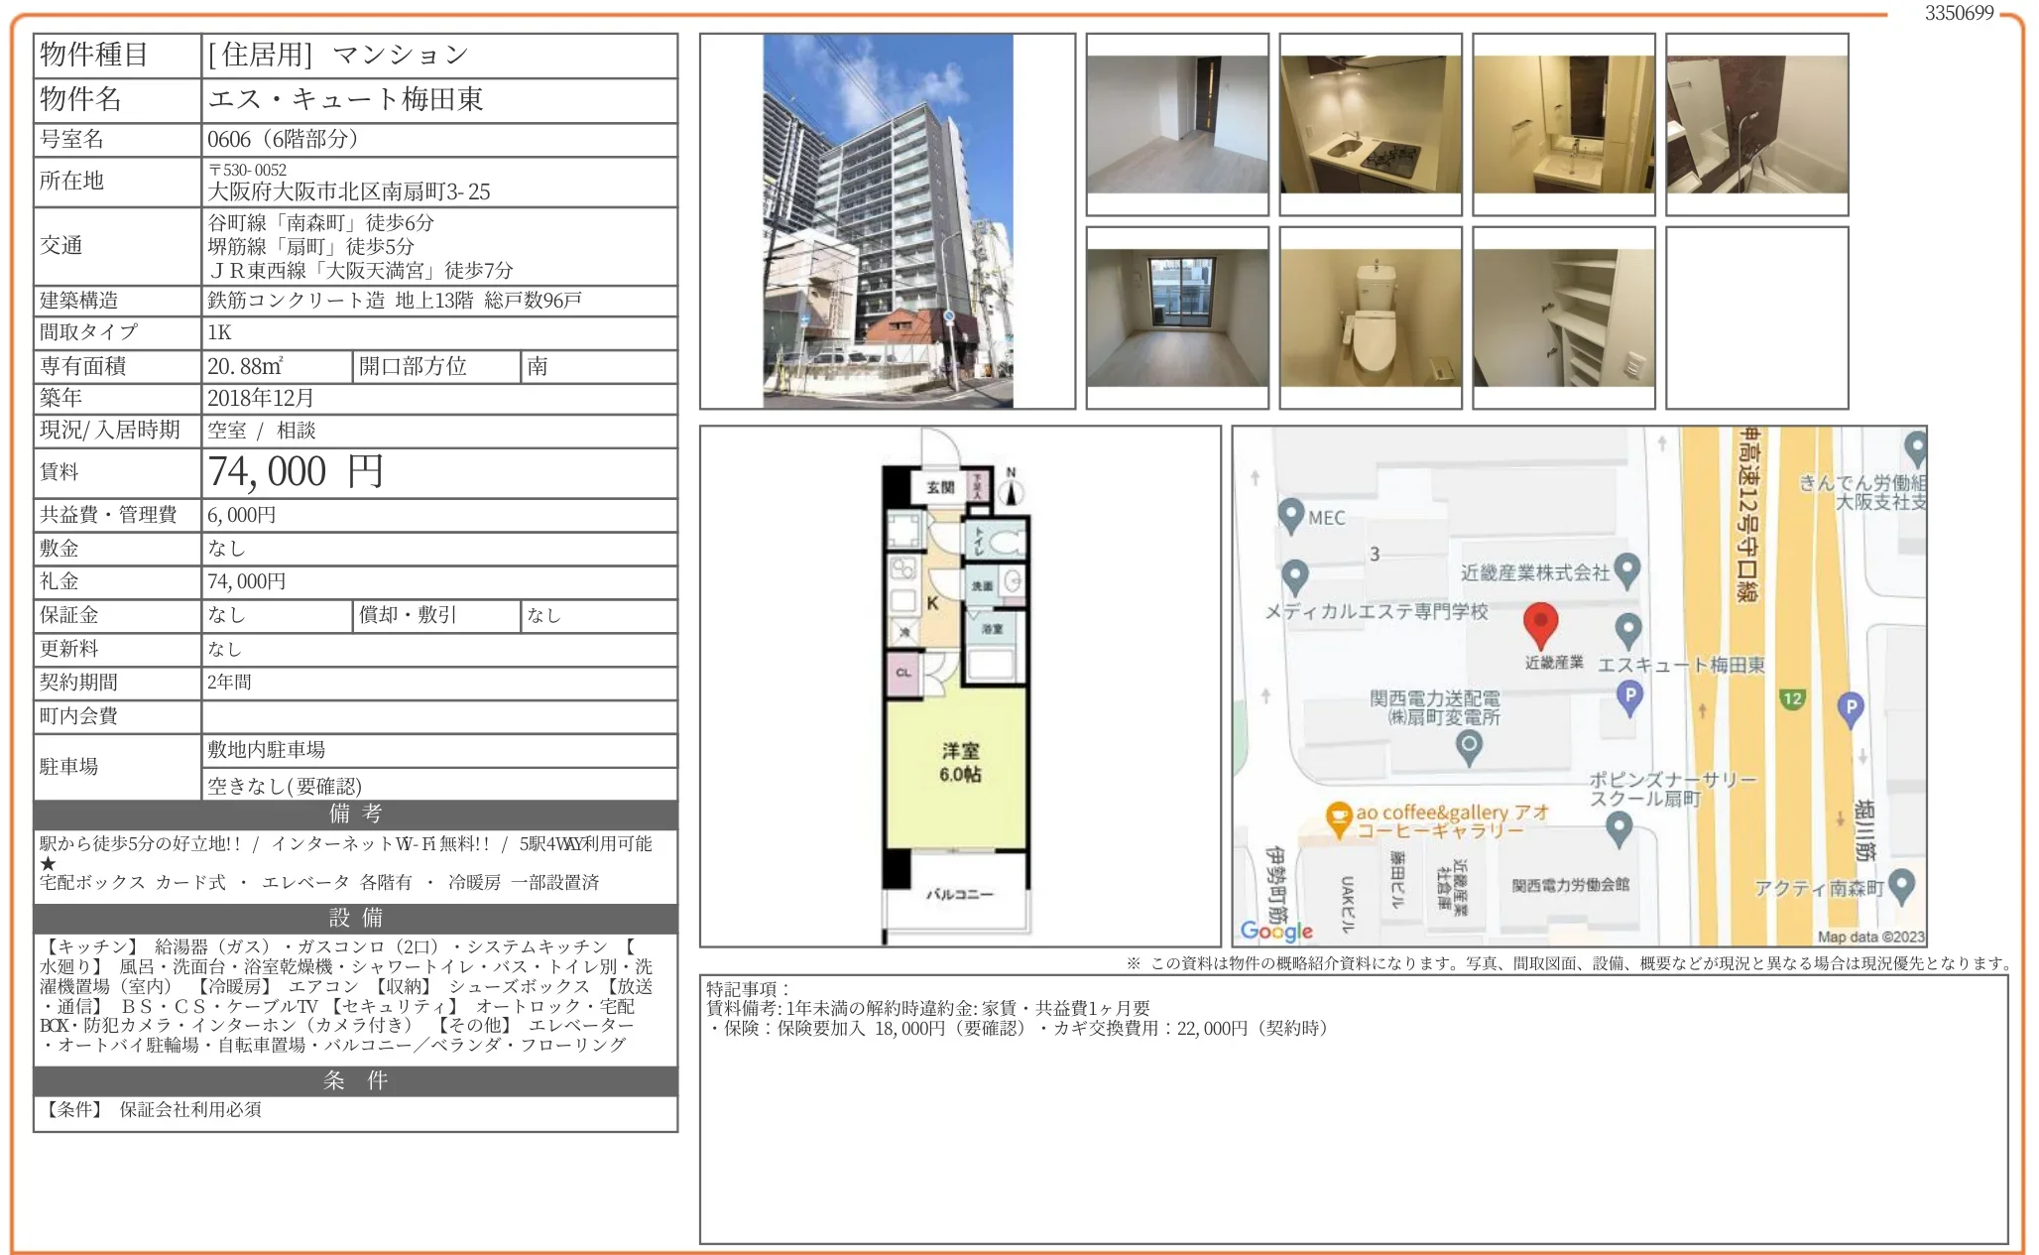The height and width of the screenshot is (1255, 2039).
Task: Click the 洋室 6.0帖 room on floor plan
Action: click(959, 763)
